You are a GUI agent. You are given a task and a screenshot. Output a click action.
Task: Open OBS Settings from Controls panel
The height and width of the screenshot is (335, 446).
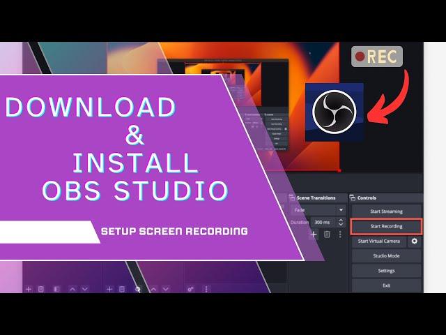[x=386, y=270]
